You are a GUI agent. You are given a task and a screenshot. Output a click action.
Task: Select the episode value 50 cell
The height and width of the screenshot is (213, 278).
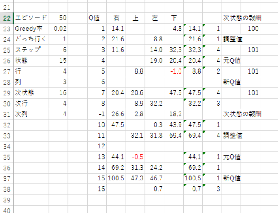[x=59, y=18]
